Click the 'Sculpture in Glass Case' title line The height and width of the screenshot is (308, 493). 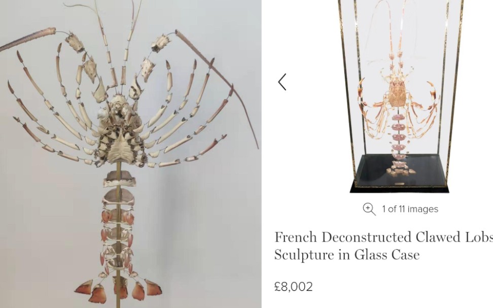point(347,255)
